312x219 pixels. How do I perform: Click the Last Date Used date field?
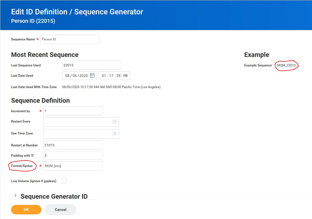77,76
